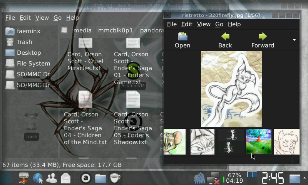Open the Go menu in File Manager
Viewport: 308px width, 185px height.
pos(57,18)
